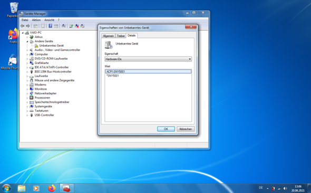Show hidden tray icons arrow
Viewport: 311px width, 193px height.
click(268, 188)
